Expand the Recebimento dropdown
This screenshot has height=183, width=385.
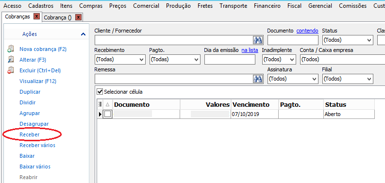point(120,59)
